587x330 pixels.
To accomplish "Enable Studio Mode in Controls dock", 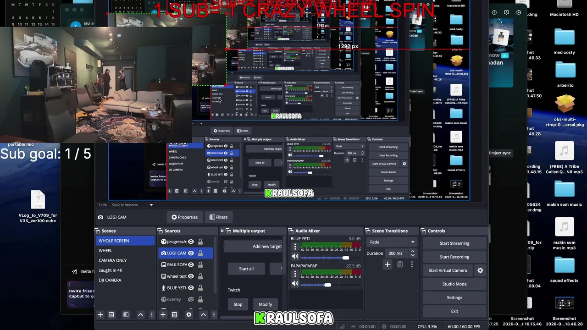I will click(454, 284).
